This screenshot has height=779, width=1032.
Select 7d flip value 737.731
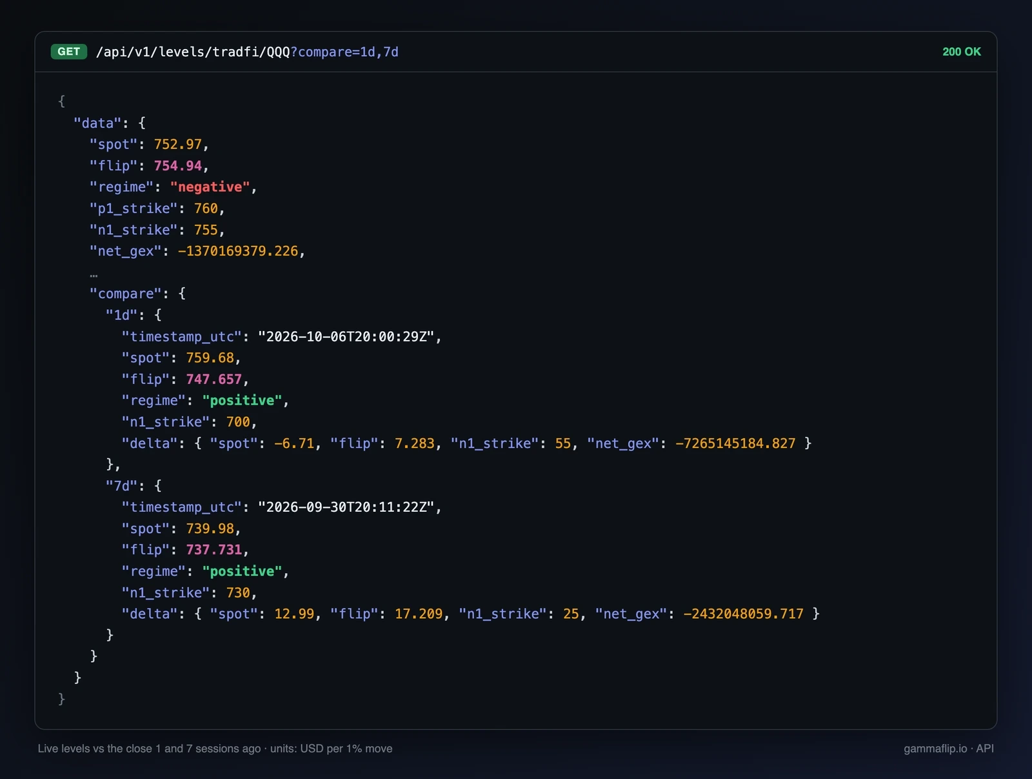tap(214, 550)
